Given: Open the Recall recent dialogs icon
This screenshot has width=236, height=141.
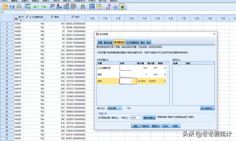Looking at the screenshot, I should click(28, 7).
